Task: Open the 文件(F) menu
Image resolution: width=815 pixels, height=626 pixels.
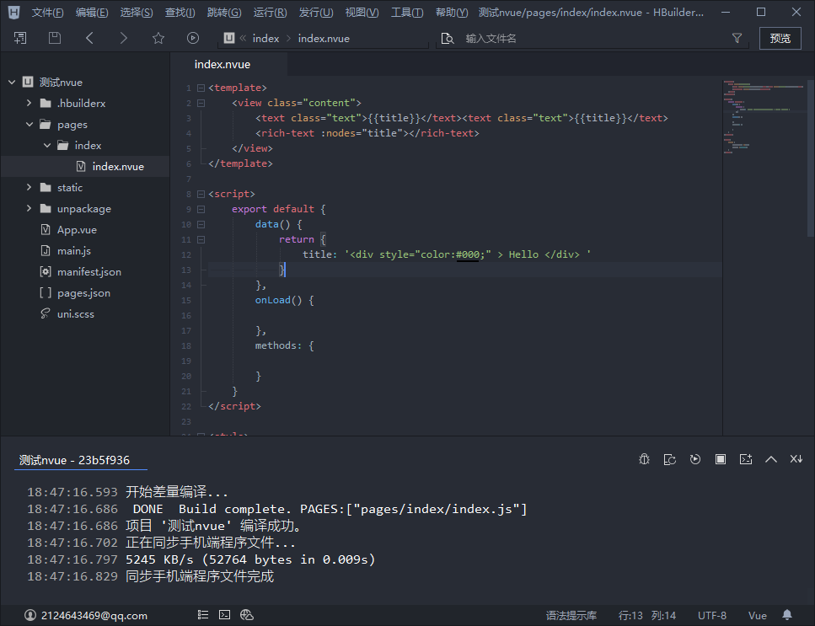Action: point(48,12)
